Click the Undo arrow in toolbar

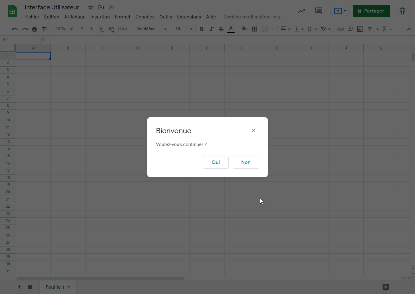15,29
